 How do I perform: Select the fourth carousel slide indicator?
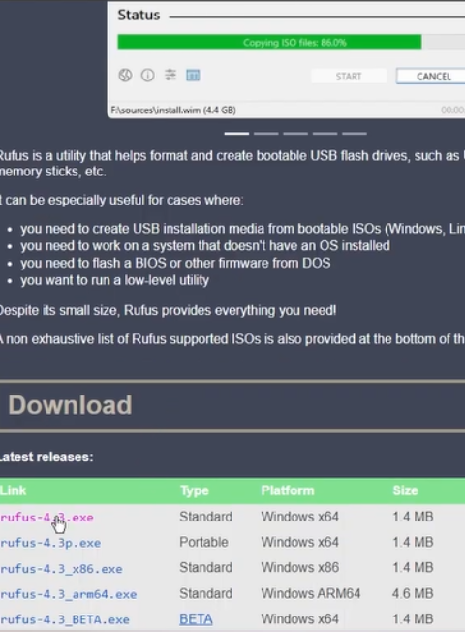[325, 134]
